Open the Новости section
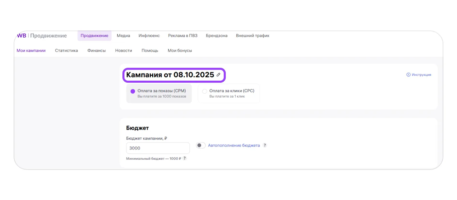 [x=123, y=51]
